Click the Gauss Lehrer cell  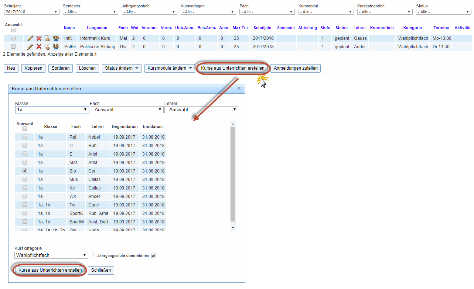pos(360,38)
